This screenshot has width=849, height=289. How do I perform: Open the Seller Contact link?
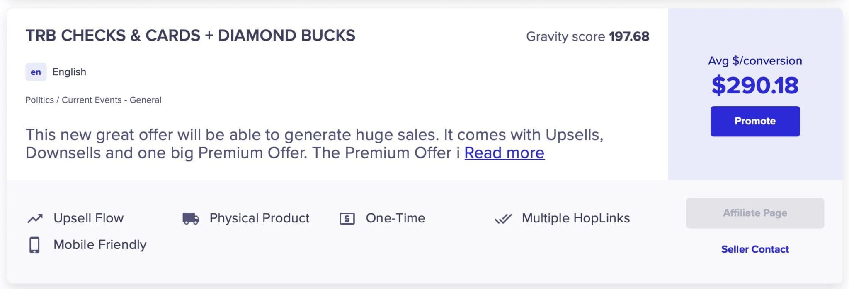[x=755, y=249]
